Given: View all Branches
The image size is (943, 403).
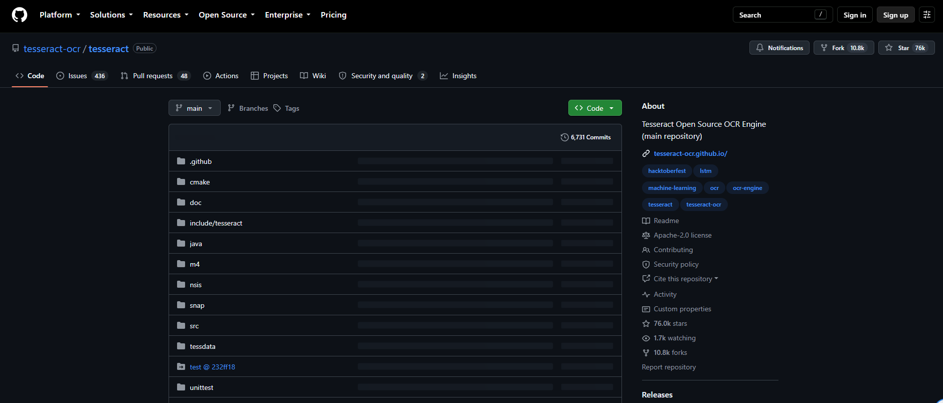Looking at the screenshot, I should (x=248, y=108).
